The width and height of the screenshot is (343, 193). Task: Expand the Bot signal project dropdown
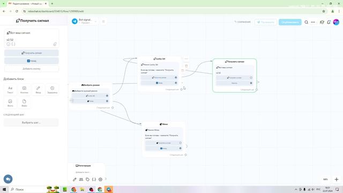pos(95,21)
